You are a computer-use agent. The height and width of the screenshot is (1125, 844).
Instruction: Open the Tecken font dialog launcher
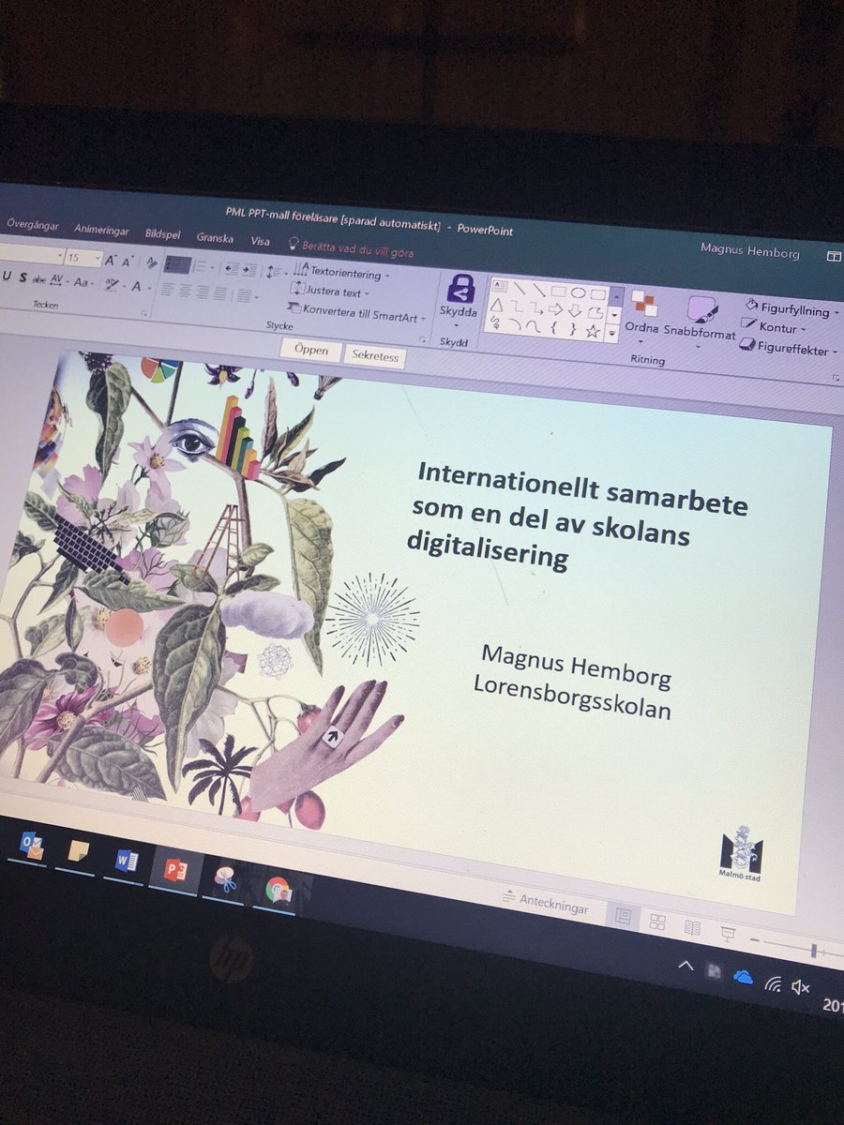144,313
